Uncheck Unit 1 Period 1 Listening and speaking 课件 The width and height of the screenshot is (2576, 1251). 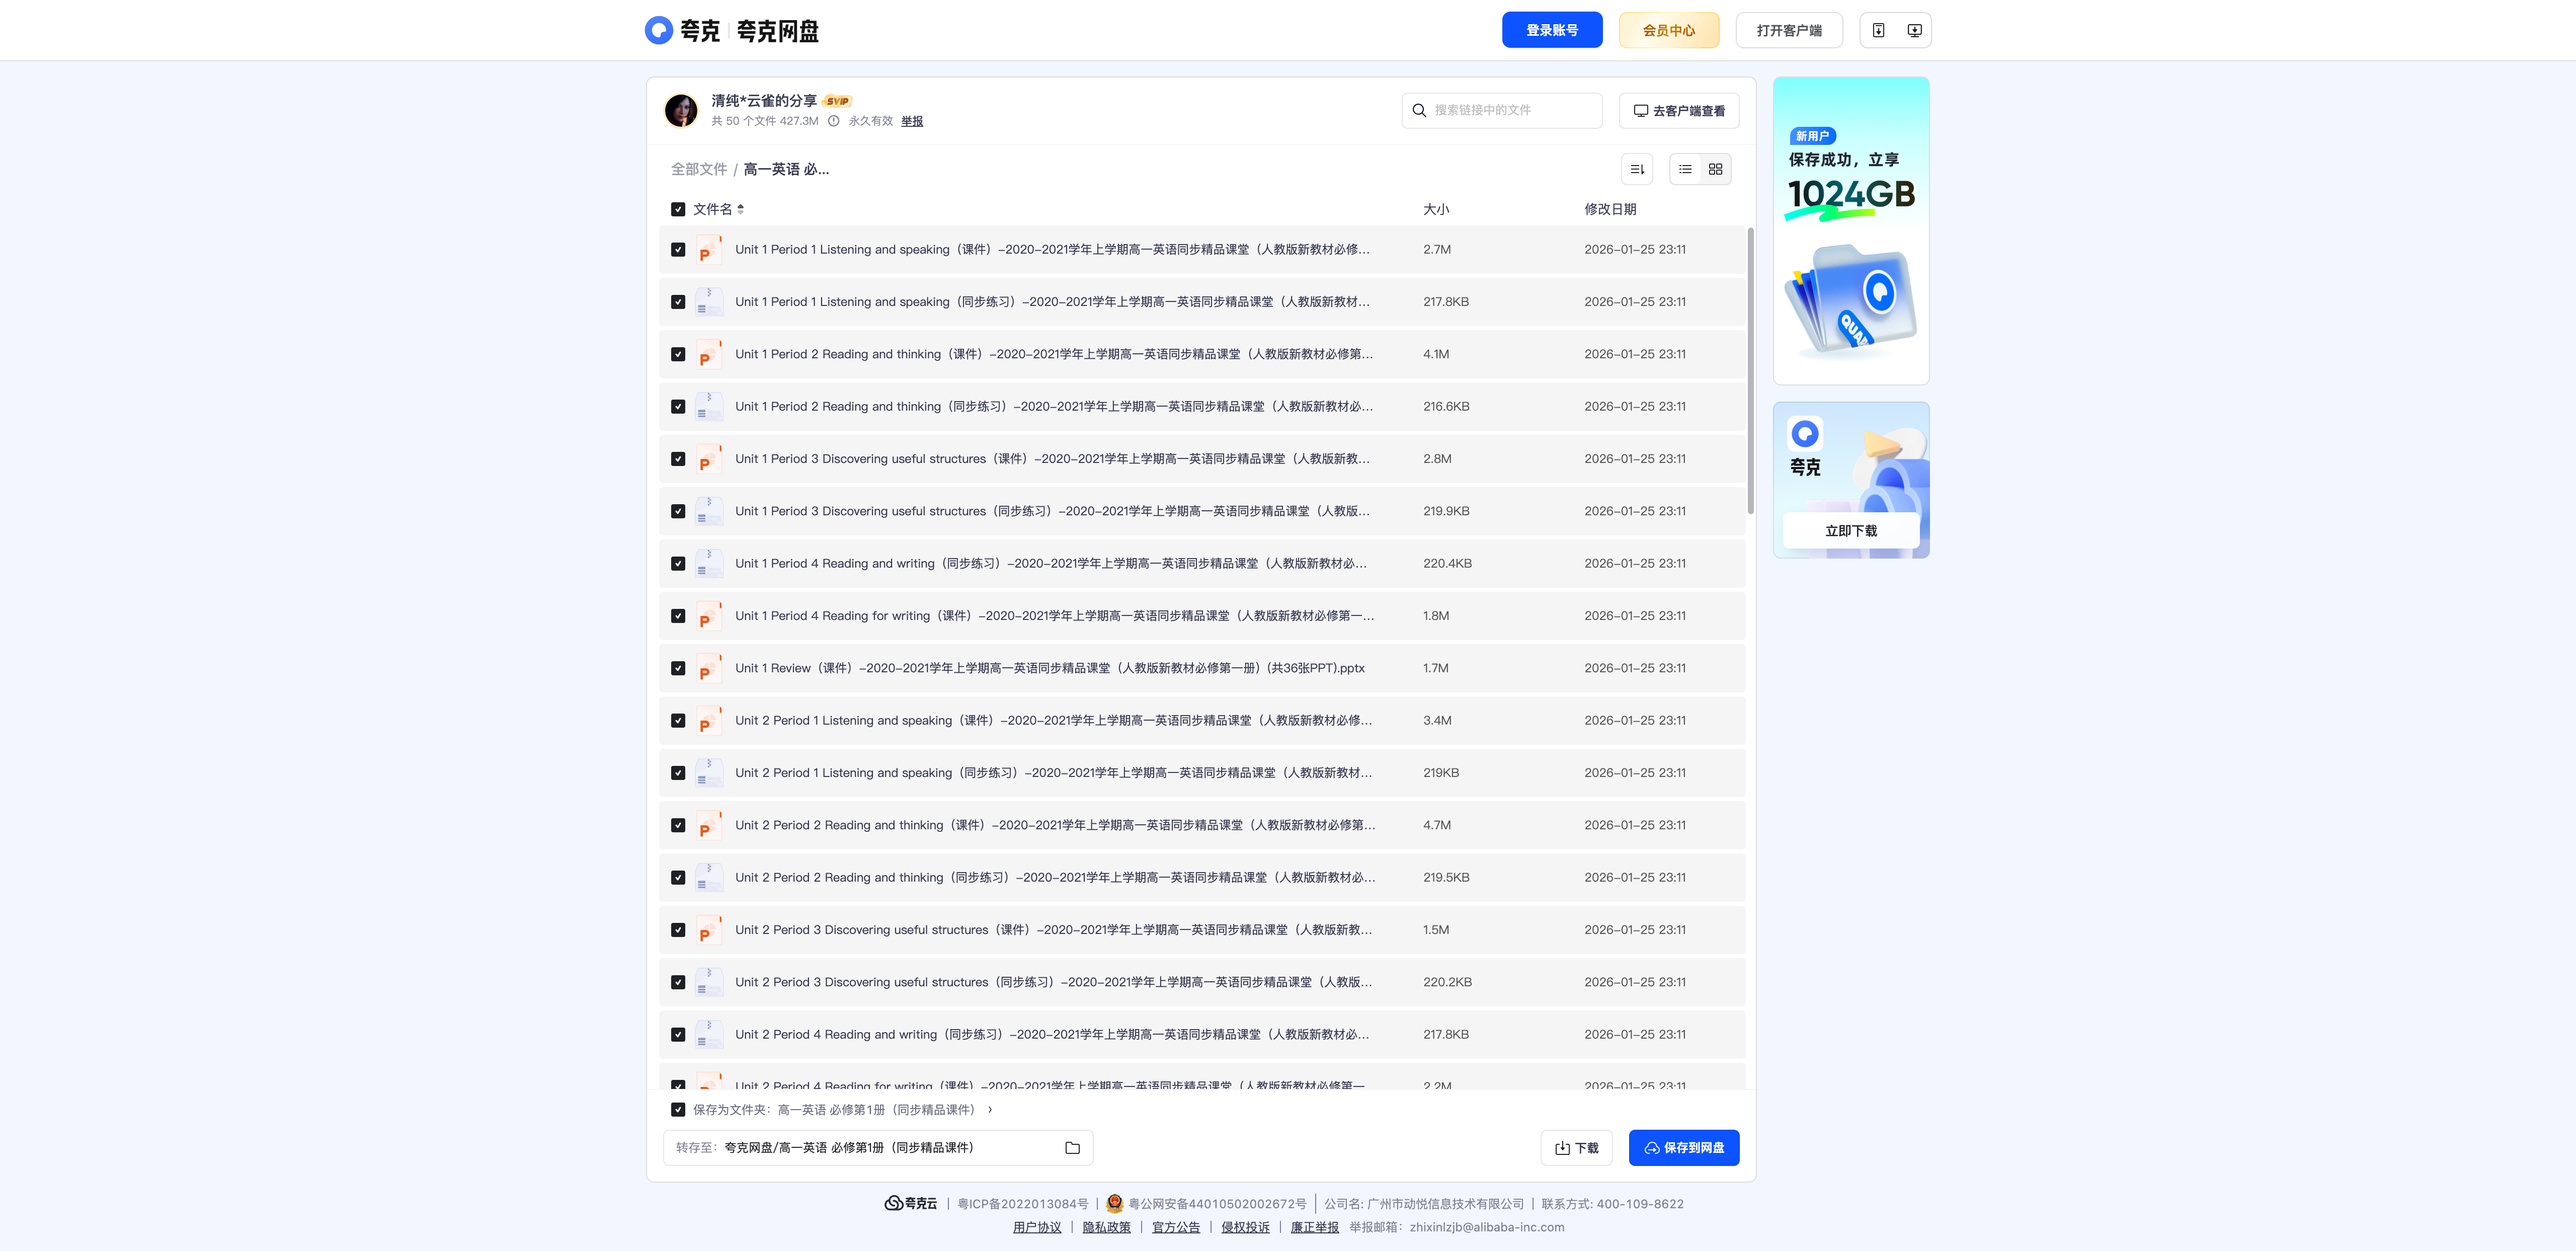[x=678, y=249]
